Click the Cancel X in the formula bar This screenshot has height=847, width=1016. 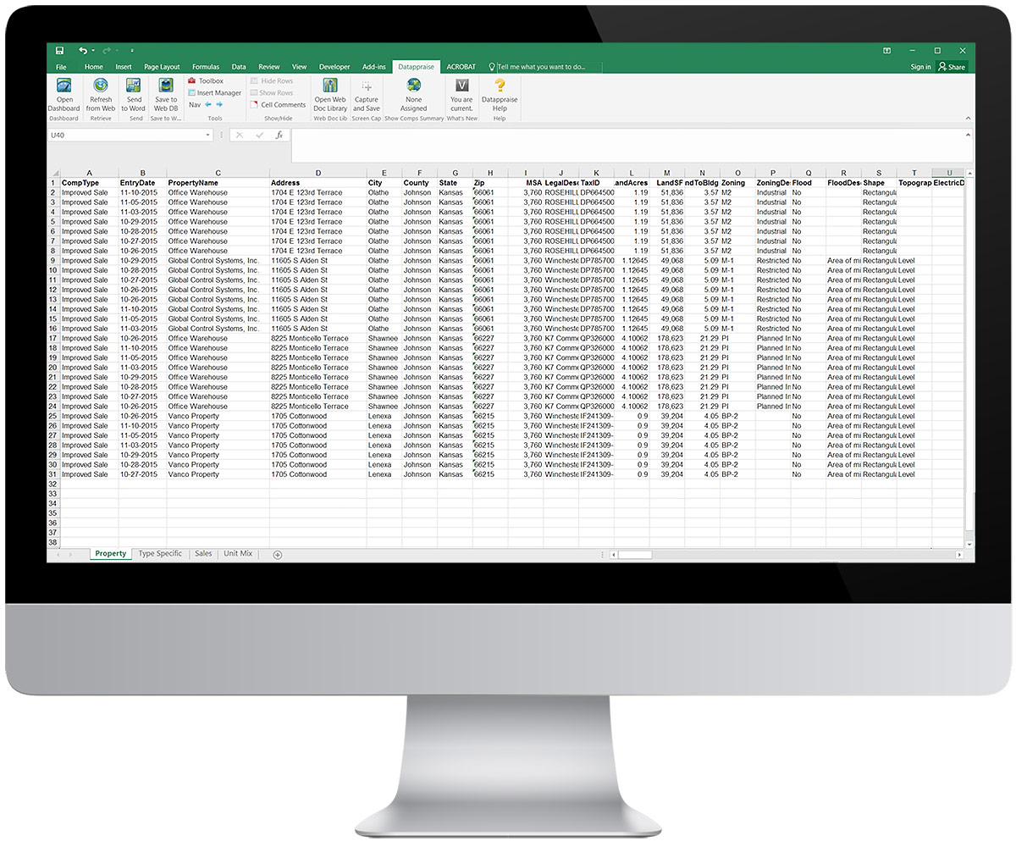tap(240, 135)
